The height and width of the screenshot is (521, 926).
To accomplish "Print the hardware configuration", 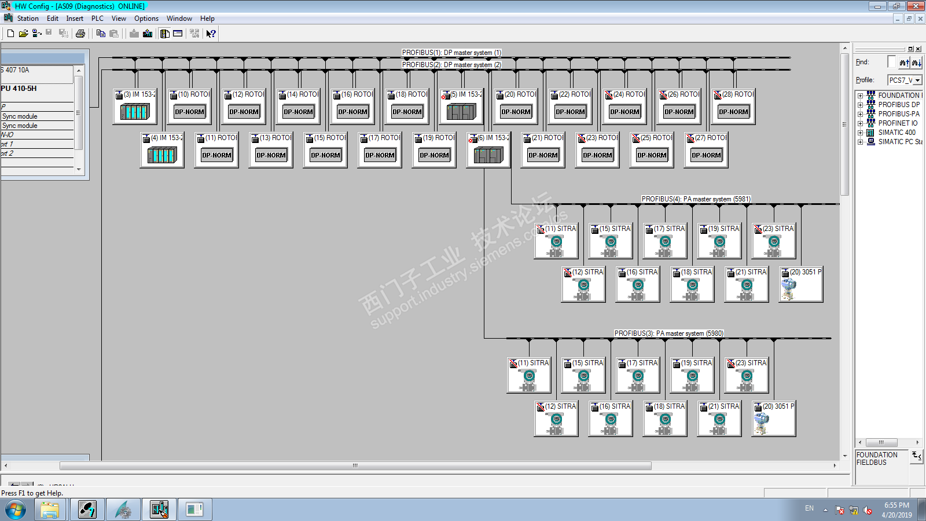I will pos(80,34).
